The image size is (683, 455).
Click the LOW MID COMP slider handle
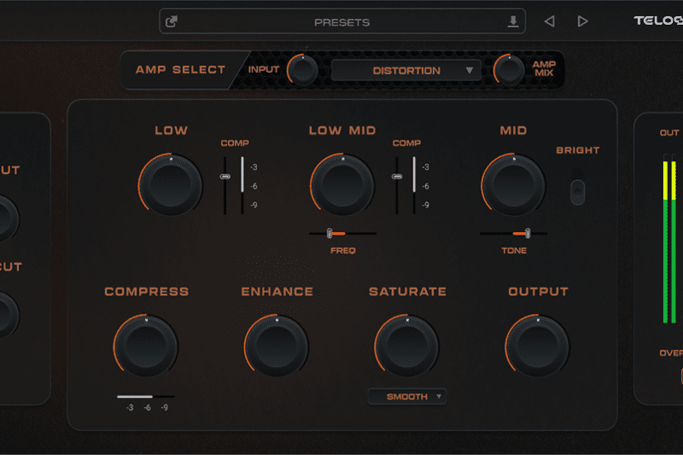(x=396, y=177)
